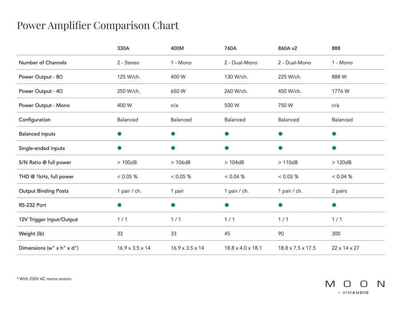The image size is (402, 311).
Task: Click the 888 RS-232 Port green dot
Action: (x=334, y=205)
